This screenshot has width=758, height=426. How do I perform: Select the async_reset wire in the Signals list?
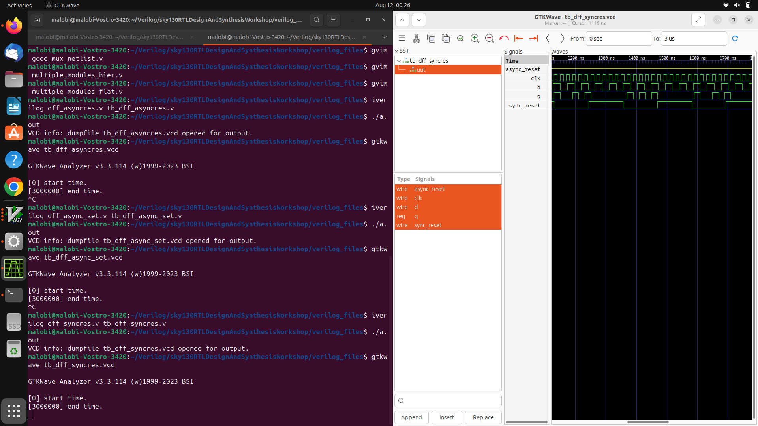click(x=430, y=189)
